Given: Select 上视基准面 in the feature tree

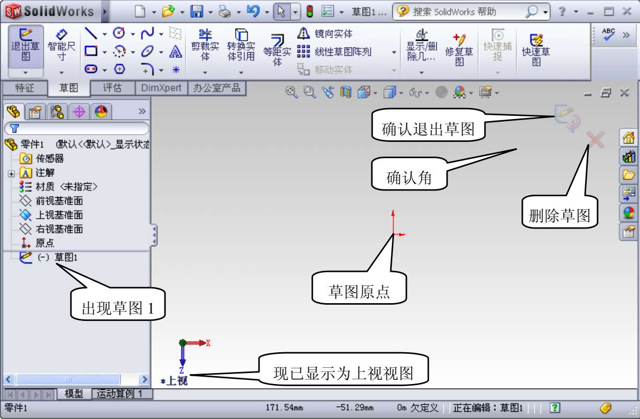Looking at the screenshot, I should [x=59, y=215].
